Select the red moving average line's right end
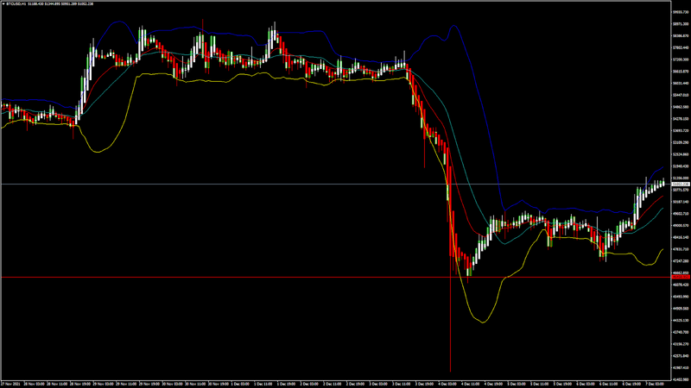 tap(662, 197)
